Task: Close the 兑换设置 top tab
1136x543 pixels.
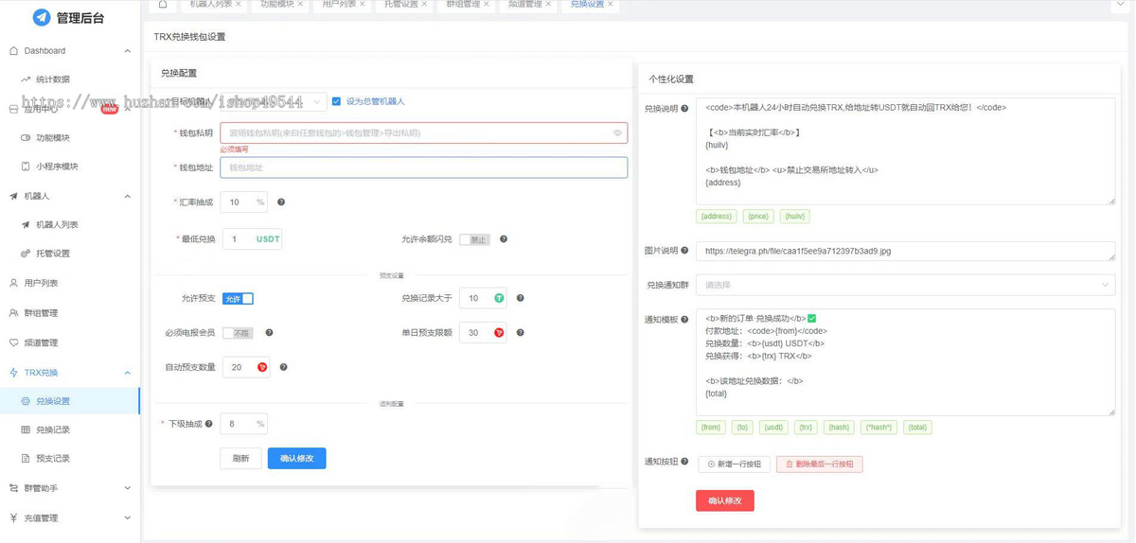Action: pos(611,4)
